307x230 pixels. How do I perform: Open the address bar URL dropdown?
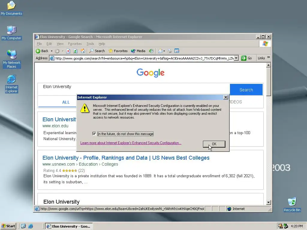pyautogui.click(x=236, y=58)
